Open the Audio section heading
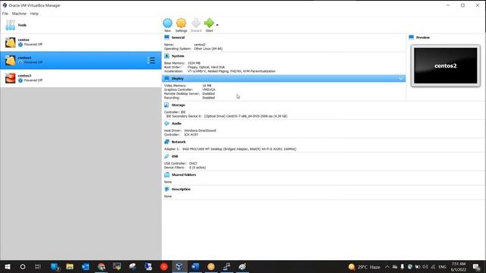 (x=176, y=124)
